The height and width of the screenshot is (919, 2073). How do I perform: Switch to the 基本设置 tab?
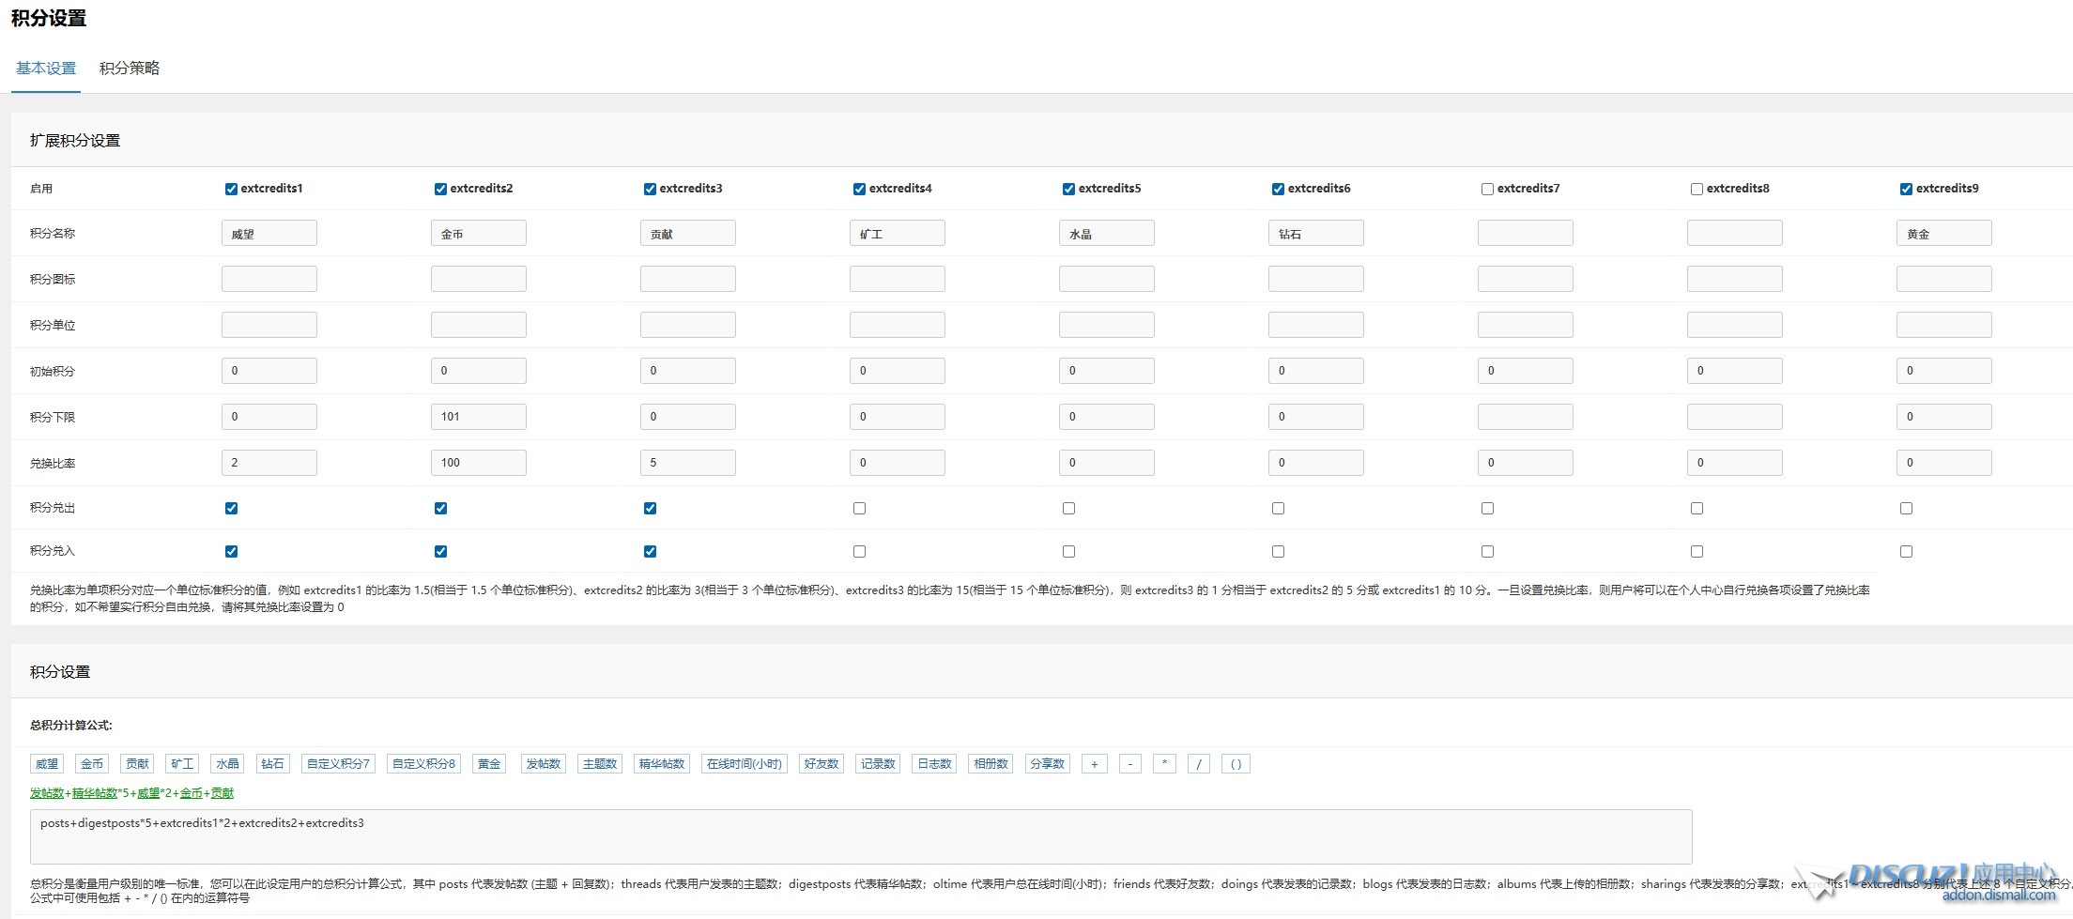(x=46, y=69)
